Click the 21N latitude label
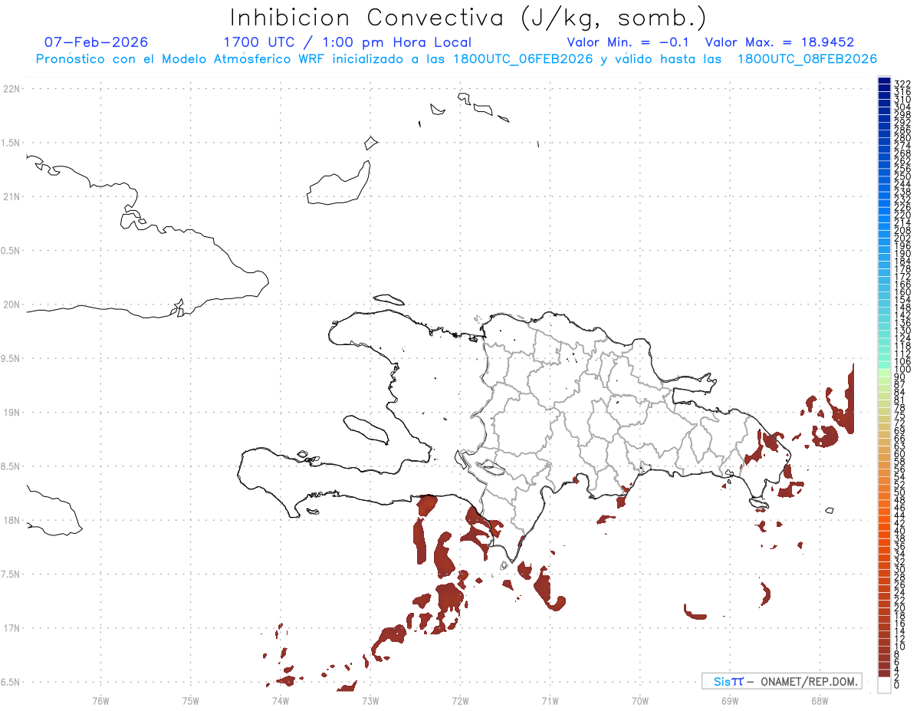Viewport: 920px width, 711px height. (11, 196)
